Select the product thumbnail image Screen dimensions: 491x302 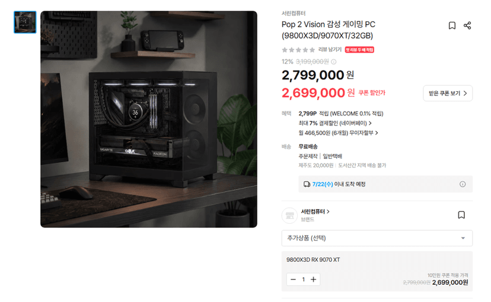tap(25, 22)
